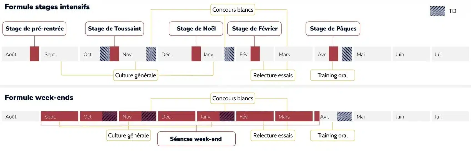
Task: Select the Stage de Pâques box
Action: click(333, 29)
